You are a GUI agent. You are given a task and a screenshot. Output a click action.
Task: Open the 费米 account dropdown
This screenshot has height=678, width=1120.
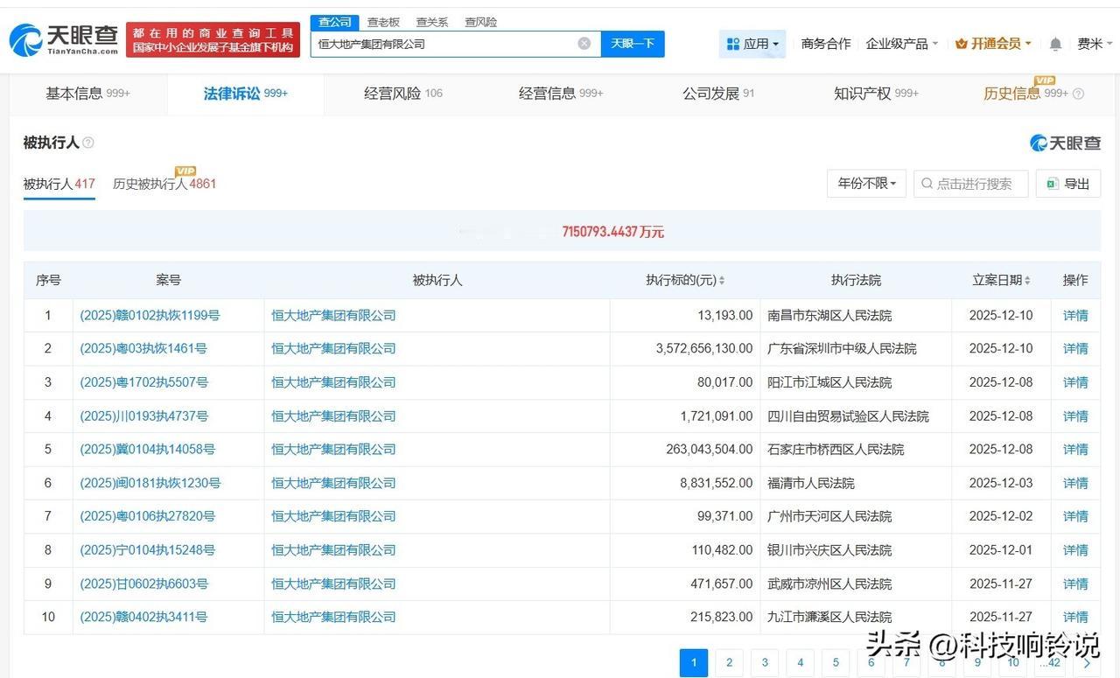[x=1094, y=43]
